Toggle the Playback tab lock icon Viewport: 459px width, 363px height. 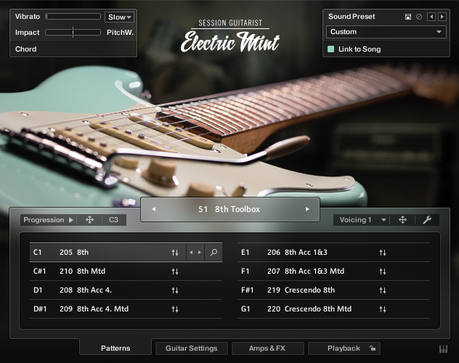(x=372, y=348)
